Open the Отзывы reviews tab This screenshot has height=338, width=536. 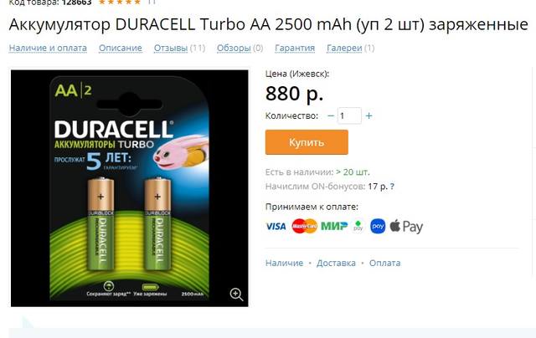tap(171, 49)
